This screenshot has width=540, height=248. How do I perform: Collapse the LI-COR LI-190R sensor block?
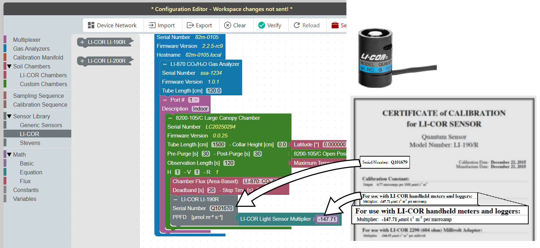[176, 199]
